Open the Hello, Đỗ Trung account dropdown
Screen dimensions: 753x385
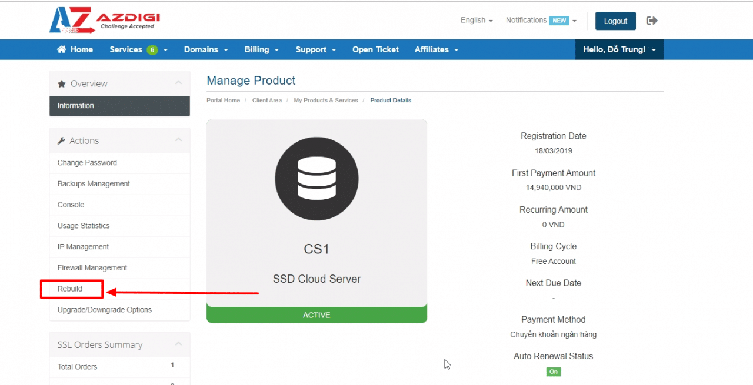[619, 50]
